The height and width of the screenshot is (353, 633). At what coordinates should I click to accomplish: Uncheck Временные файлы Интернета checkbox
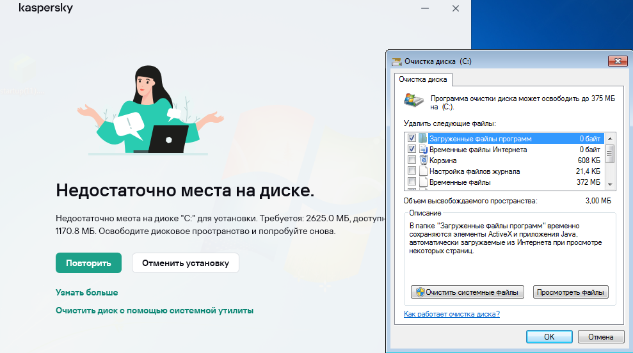[412, 149]
